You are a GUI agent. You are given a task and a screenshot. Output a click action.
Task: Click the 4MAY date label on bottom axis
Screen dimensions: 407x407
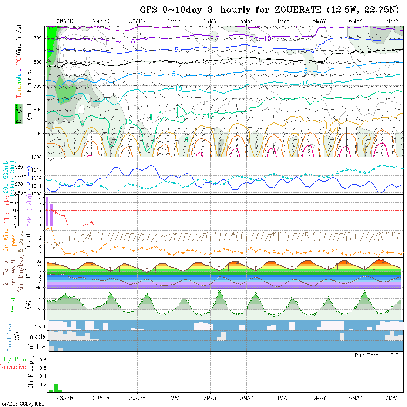283,398
